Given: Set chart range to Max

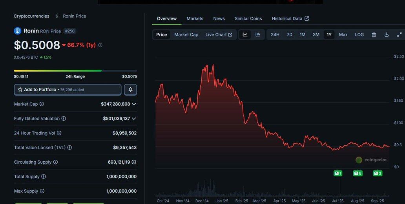Looking at the screenshot, I should (343, 34).
